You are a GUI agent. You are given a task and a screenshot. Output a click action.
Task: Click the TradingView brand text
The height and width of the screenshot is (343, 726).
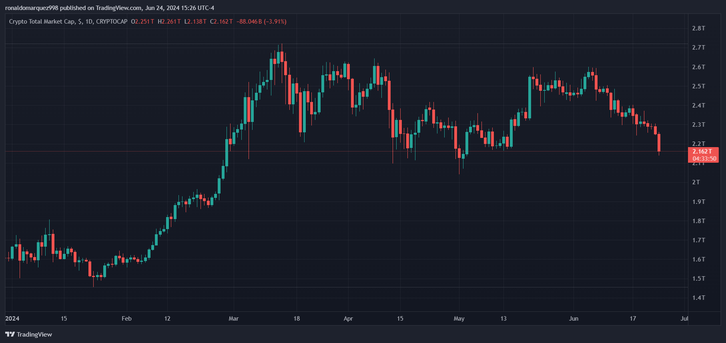tap(34, 334)
